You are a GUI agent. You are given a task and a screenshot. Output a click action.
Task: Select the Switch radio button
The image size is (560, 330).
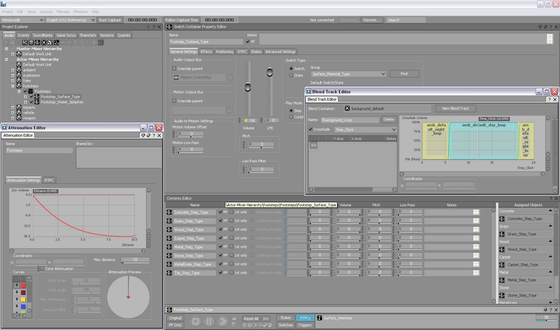(291, 69)
